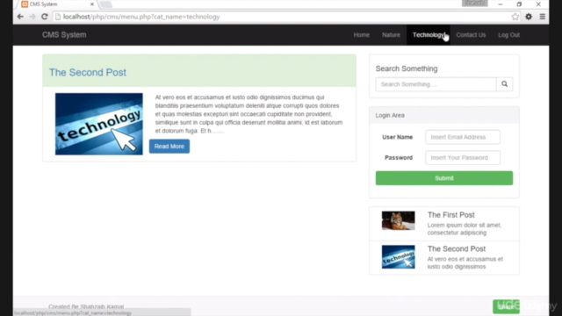
Task: Click the green Submit button
Action: (444, 178)
